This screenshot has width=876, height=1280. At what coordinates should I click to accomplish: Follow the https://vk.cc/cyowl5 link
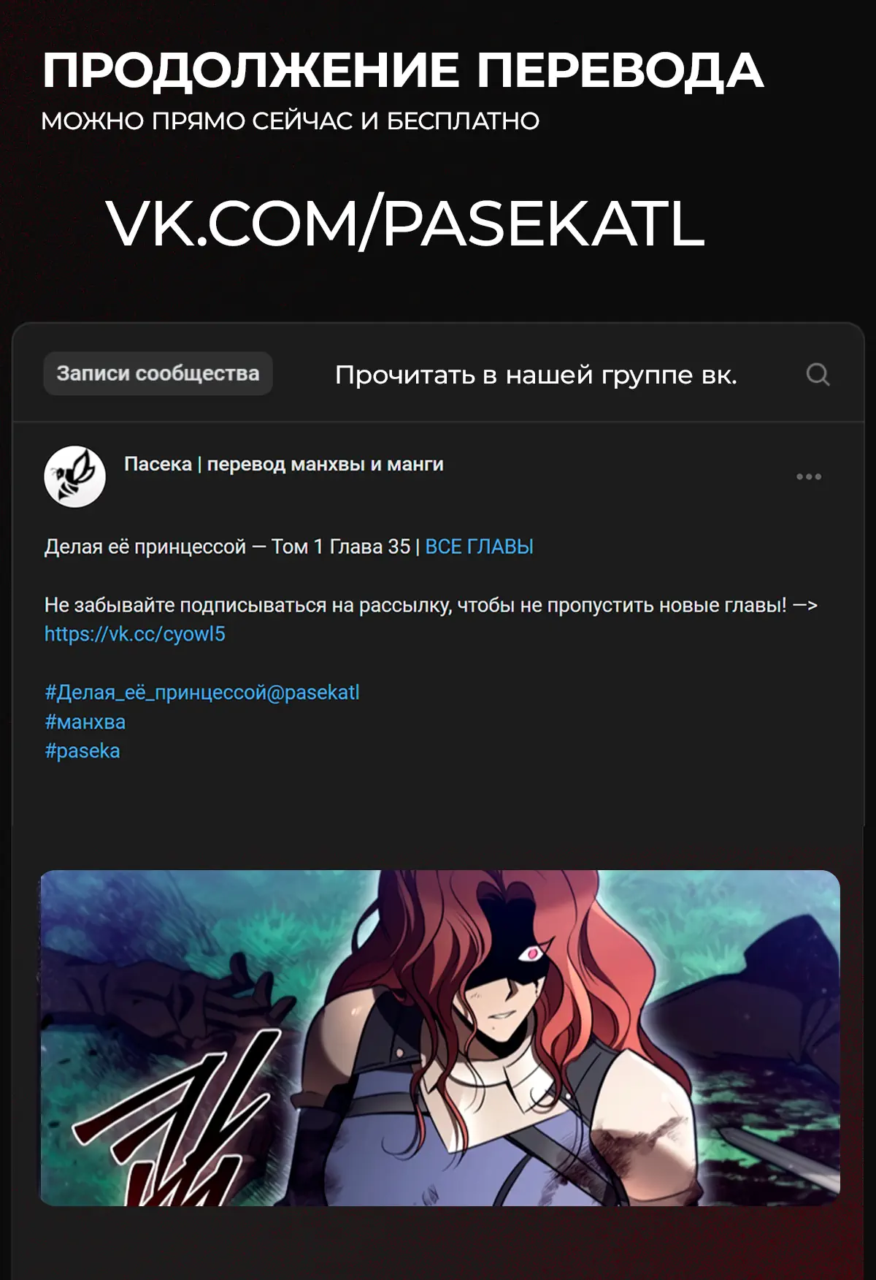(135, 634)
